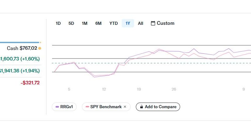Image resolution: width=251 pixels, height=123 pixels.
Task: Click the lock icon on Add to Compare
Action: click(142, 107)
